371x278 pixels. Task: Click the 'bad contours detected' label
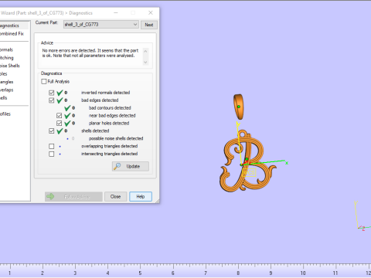click(x=110, y=108)
